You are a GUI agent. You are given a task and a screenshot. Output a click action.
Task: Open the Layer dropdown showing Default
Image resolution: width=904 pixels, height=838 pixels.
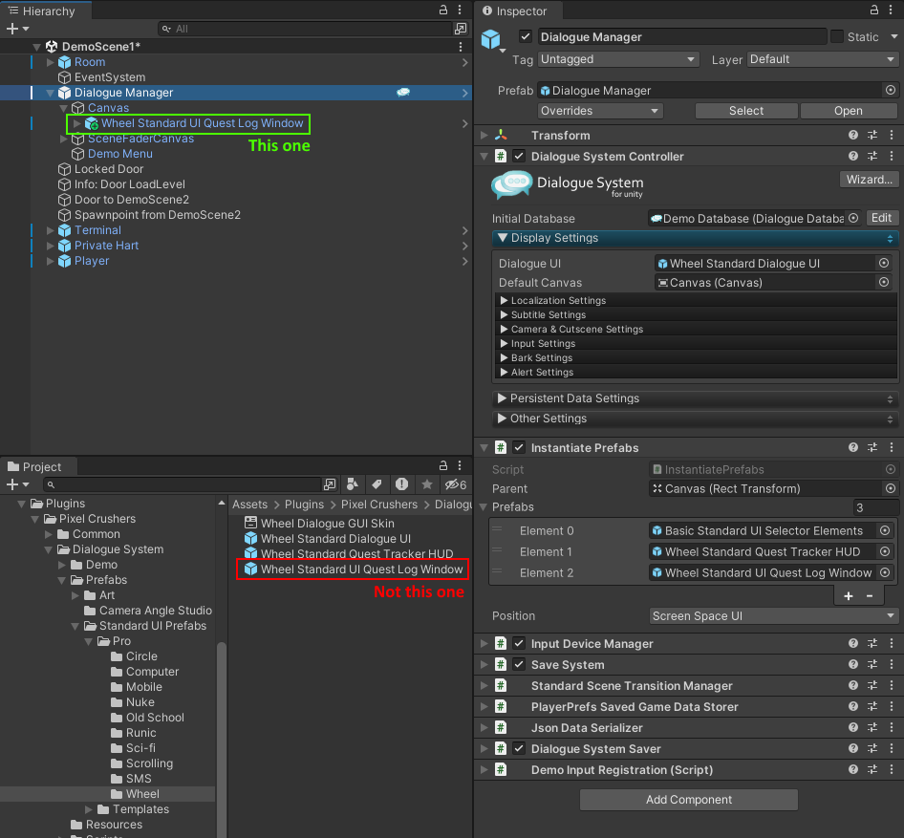[x=822, y=59]
